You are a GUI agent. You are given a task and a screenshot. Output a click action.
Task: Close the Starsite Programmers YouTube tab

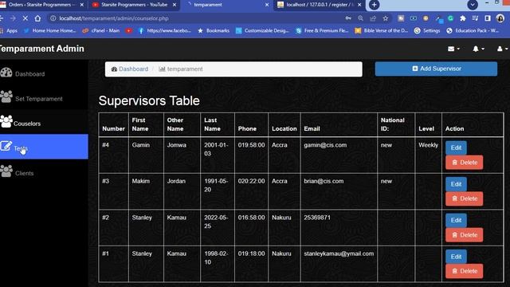point(175,5)
